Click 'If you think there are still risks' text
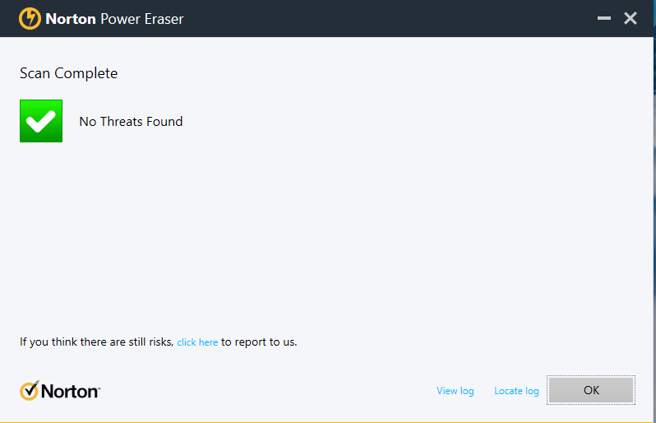The image size is (656, 423). coord(97,342)
